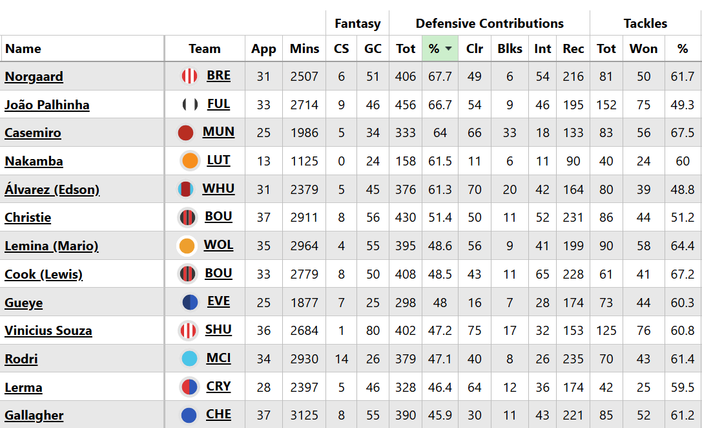Click the Wolves badge icon
This screenshot has height=428, width=702.
tap(187, 246)
